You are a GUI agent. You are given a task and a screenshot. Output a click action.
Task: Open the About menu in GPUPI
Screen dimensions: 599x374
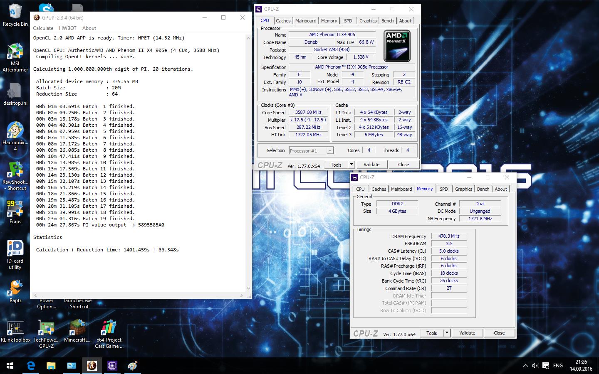pyautogui.click(x=89, y=28)
